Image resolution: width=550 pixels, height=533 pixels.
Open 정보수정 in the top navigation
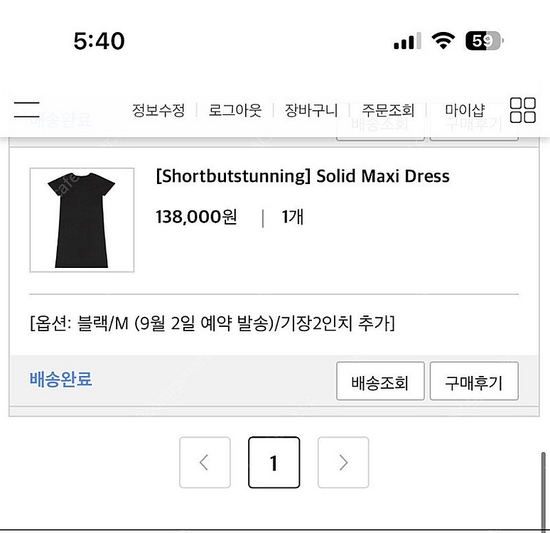158,110
